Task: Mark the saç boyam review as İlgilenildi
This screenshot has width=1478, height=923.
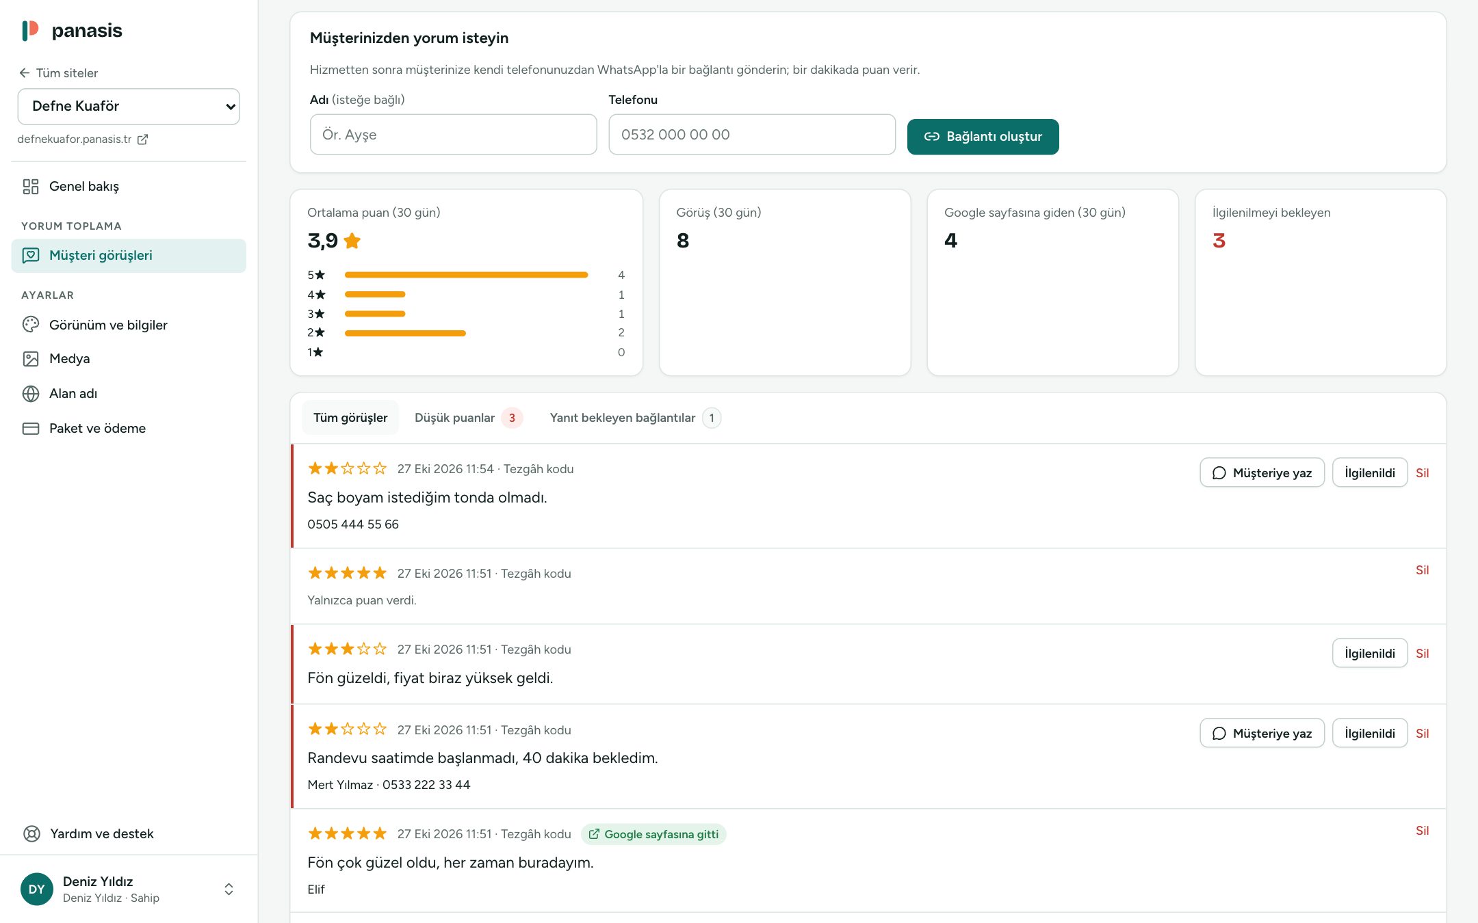Action: pyautogui.click(x=1369, y=472)
